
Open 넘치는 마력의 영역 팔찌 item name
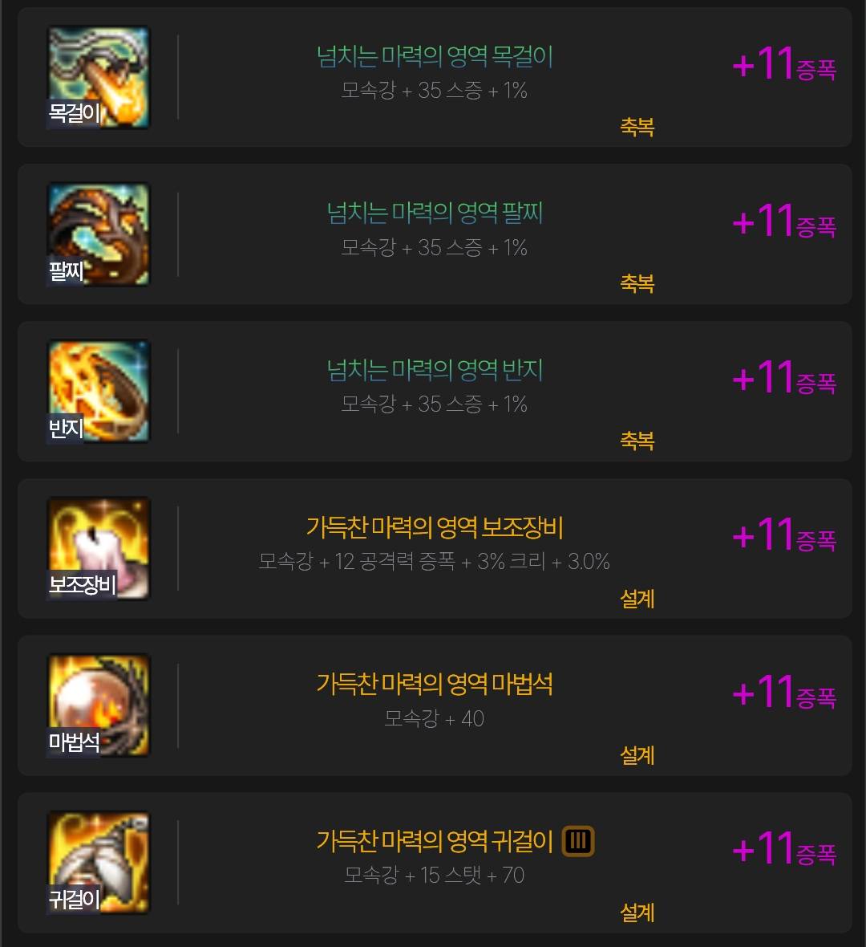pyautogui.click(x=435, y=213)
